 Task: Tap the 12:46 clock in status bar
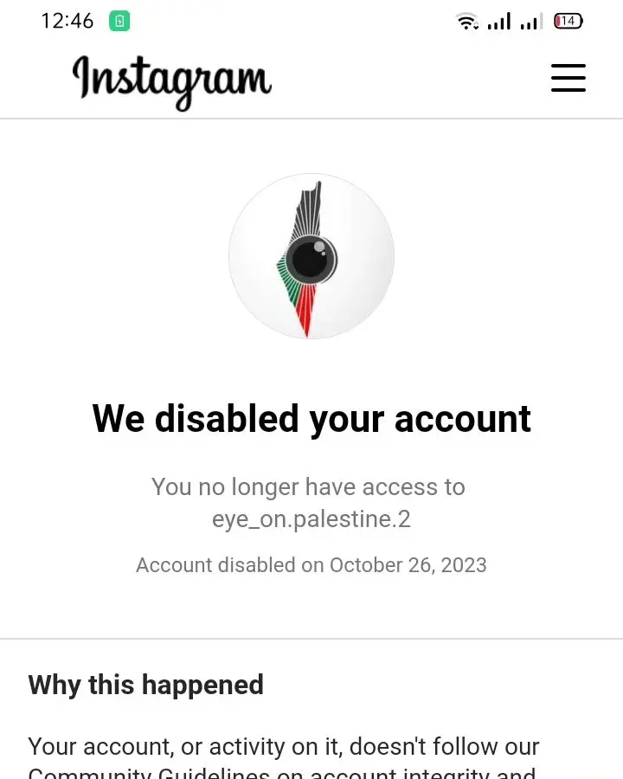(67, 21)
